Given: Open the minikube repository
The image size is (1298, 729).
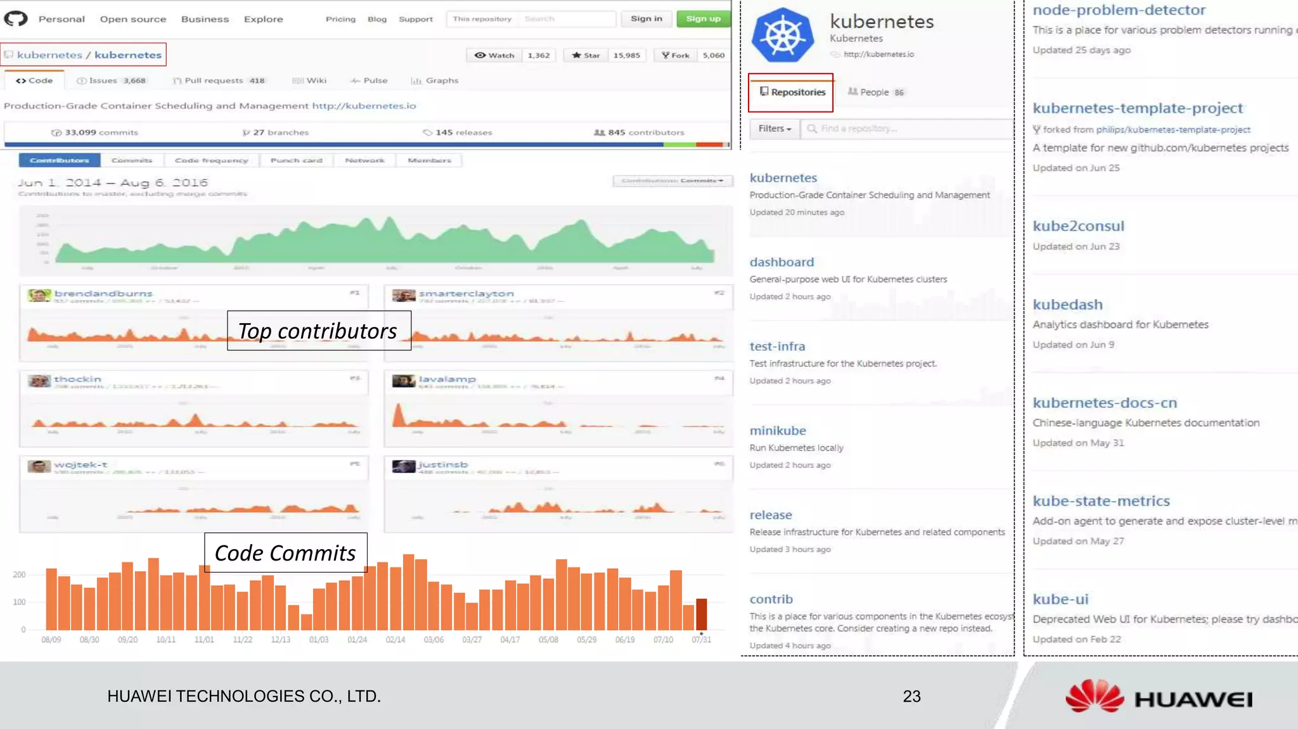Looking at the screenshot, I should tap(778, 431).
